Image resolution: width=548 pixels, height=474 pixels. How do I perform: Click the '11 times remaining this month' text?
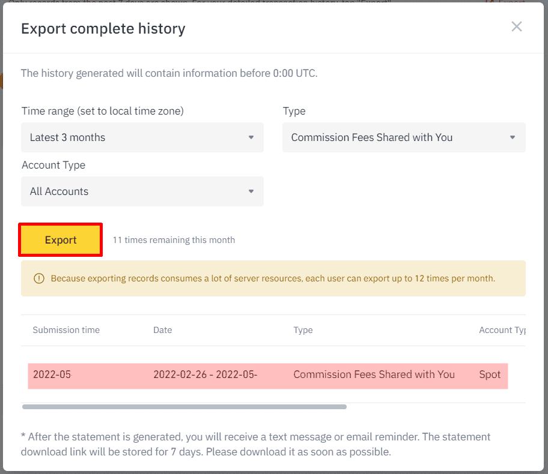(174, 240)
